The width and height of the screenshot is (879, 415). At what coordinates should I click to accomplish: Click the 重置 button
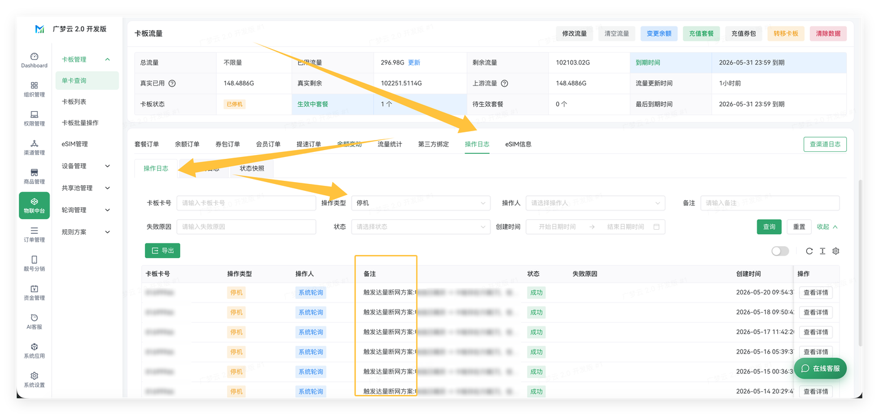(799, 227)
